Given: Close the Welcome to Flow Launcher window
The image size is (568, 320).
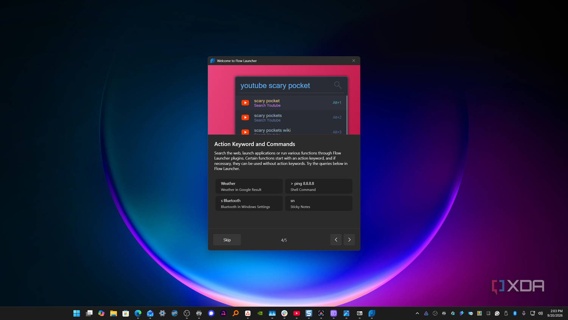Looking at the screenshot, I should click(354, 61).
